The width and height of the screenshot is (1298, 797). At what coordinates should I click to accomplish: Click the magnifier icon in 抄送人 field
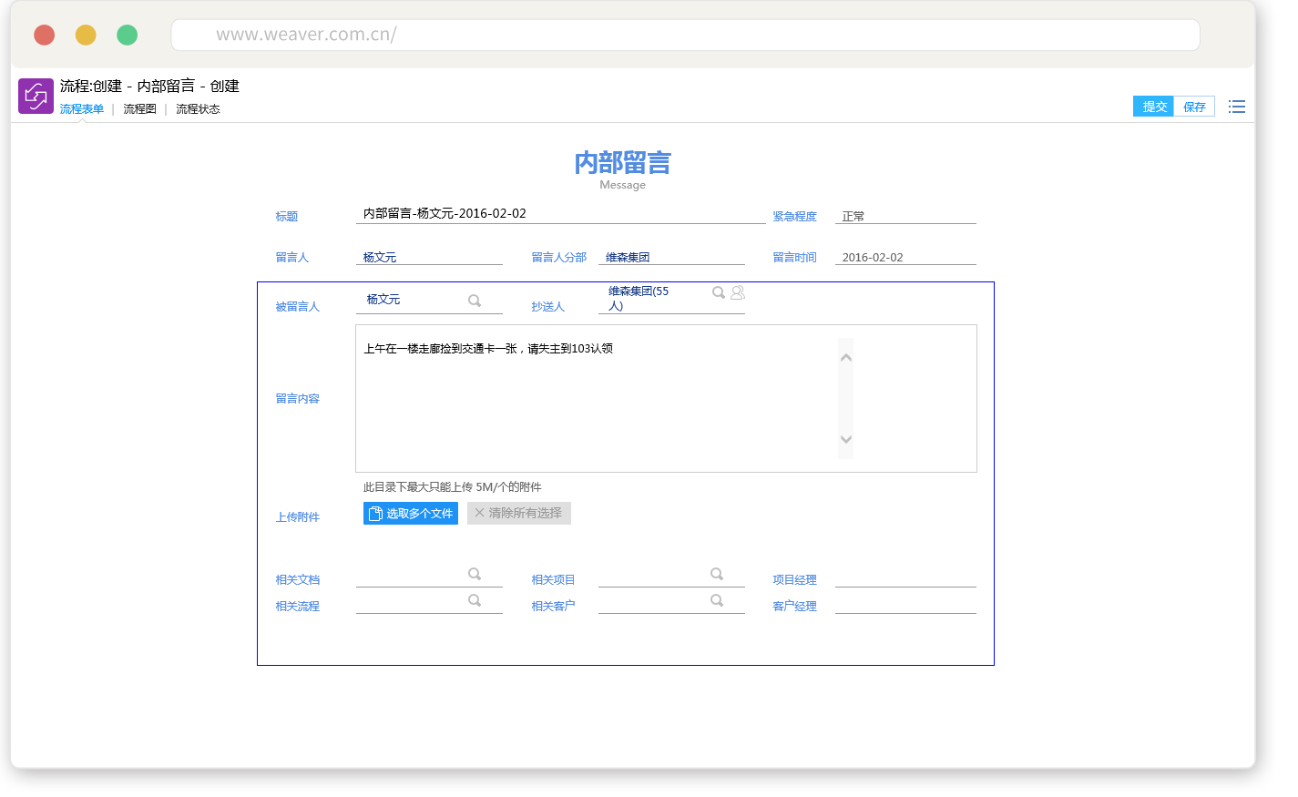tap(718, 292)
